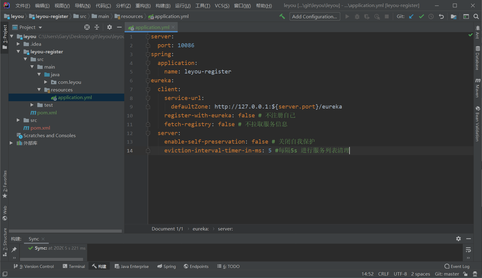The image size is (482, 278).
Task: Click 2 spaces indent setting
Action: click(x=420, y=274)
